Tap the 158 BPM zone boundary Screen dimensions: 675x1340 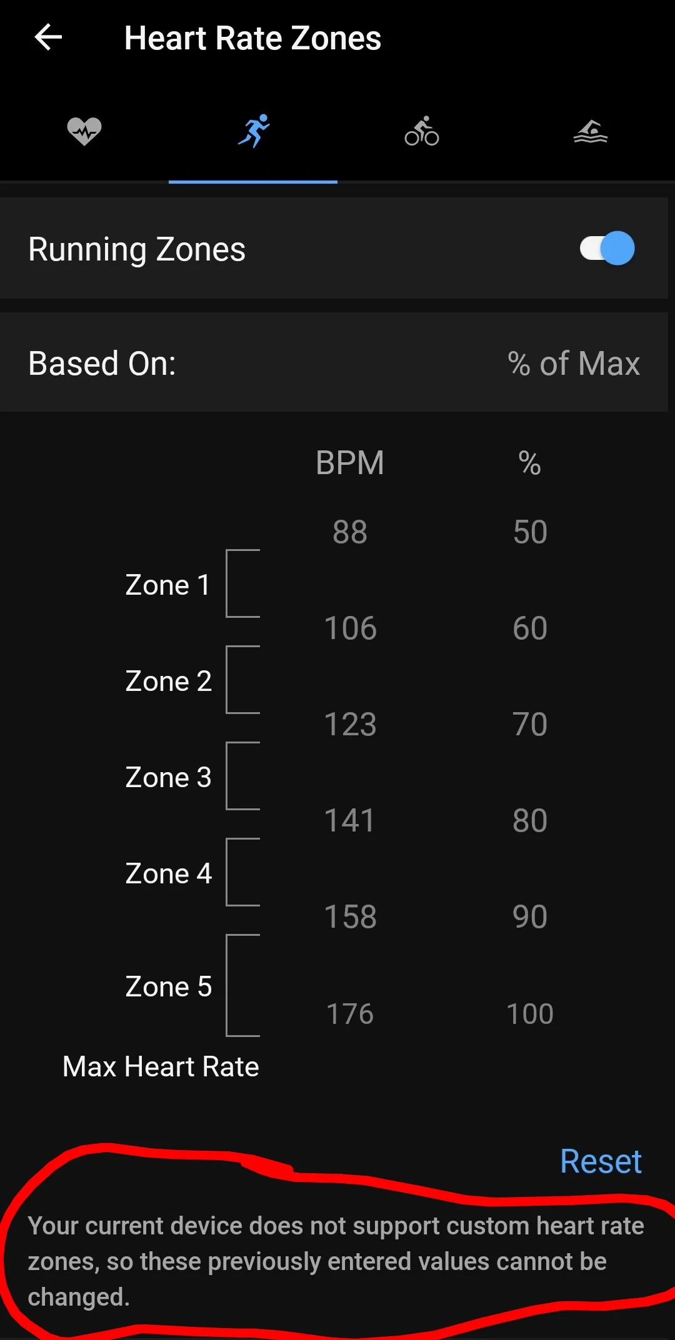tap(350, 917)
